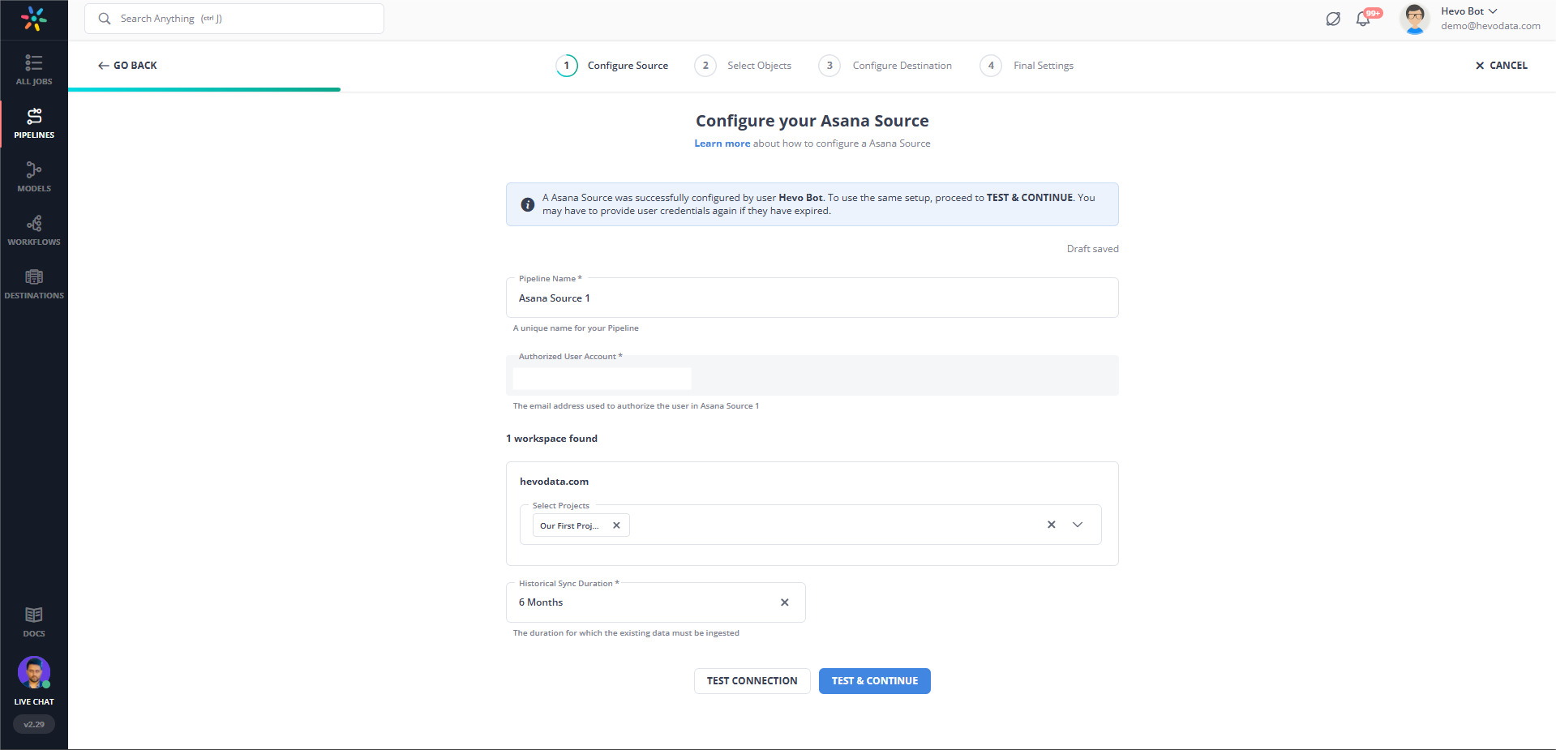Viewport: 1556px width, 750px height.
Task: Remove Our First Proj... project chip
Action: point(616,525)
